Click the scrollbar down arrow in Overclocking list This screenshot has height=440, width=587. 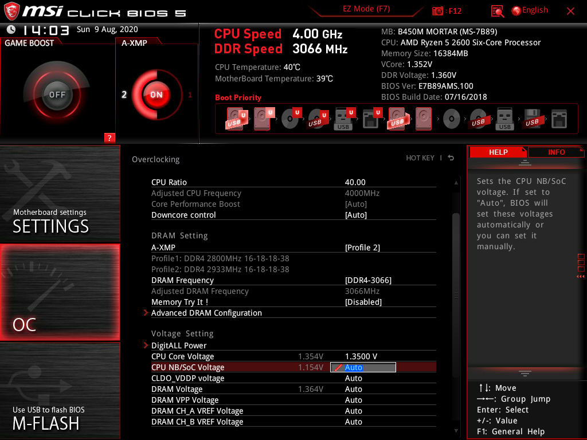(x=456, y=431)
